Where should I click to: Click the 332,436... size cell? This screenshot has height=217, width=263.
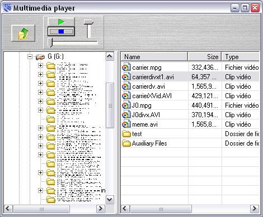(x=205, y=67)
